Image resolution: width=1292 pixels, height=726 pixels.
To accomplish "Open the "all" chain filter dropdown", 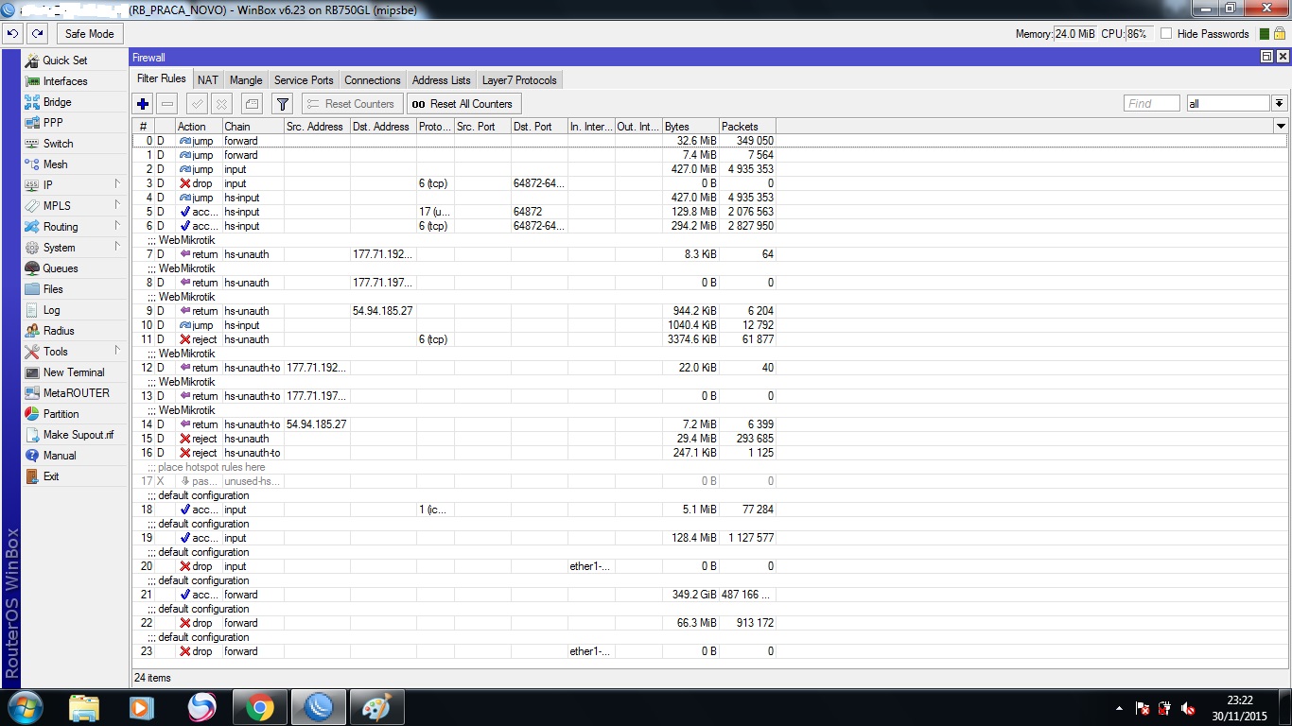I will [1279, 103].
